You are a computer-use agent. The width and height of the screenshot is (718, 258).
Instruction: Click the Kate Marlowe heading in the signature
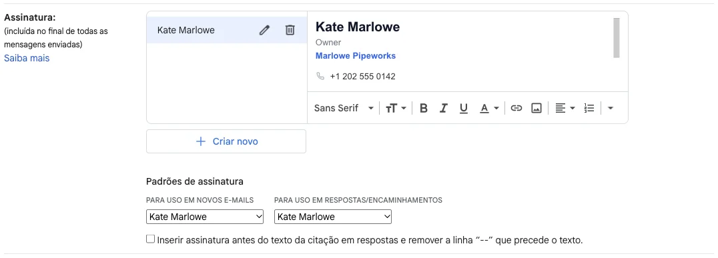(x=358, y=27)
